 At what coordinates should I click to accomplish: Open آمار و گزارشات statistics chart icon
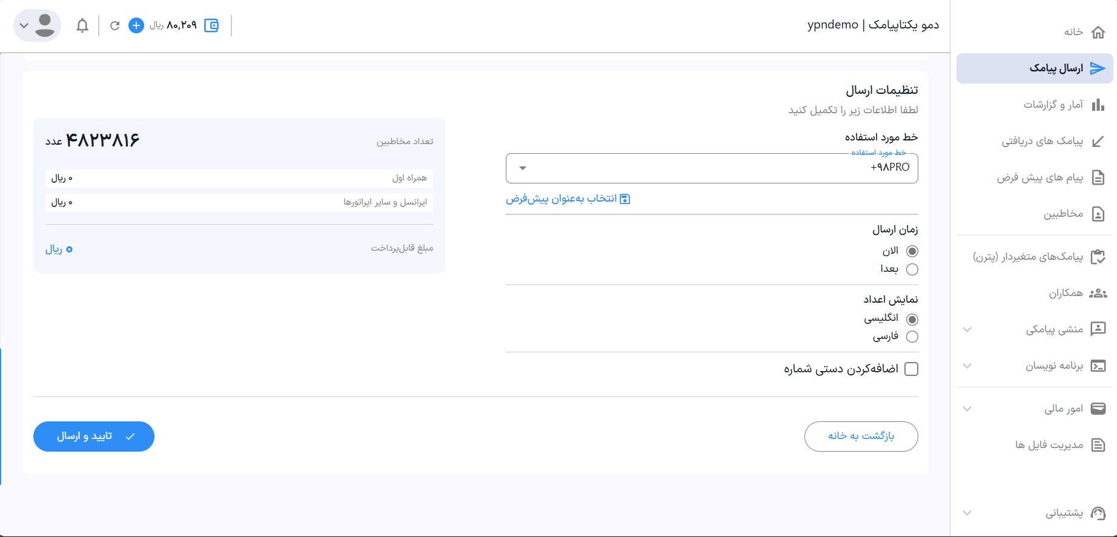(1098, 105)
